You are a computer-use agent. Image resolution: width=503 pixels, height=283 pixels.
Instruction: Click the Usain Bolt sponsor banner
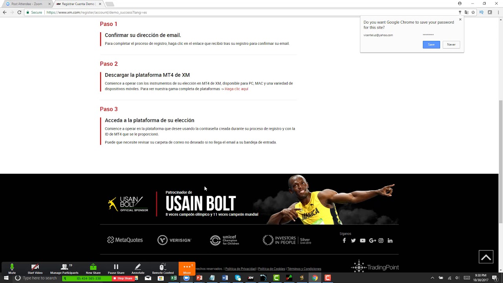click(x=249, y=199)
